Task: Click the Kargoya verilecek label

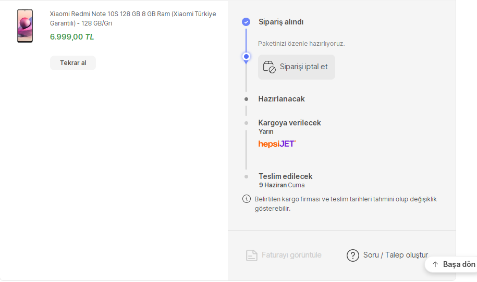Action: [290, 123]
